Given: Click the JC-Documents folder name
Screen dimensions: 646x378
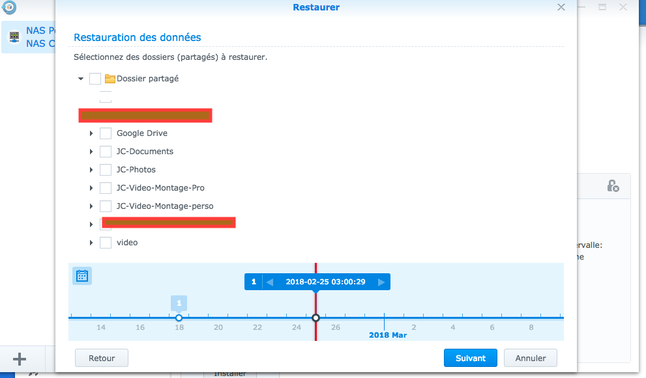Looking at the screenshot, I should 145,152.
